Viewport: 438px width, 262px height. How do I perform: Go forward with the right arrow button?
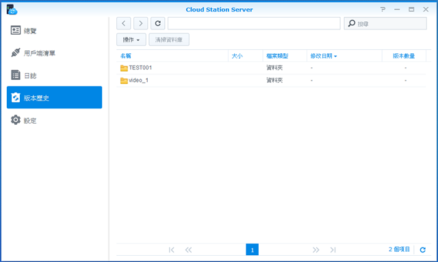[x=140, y=23]
